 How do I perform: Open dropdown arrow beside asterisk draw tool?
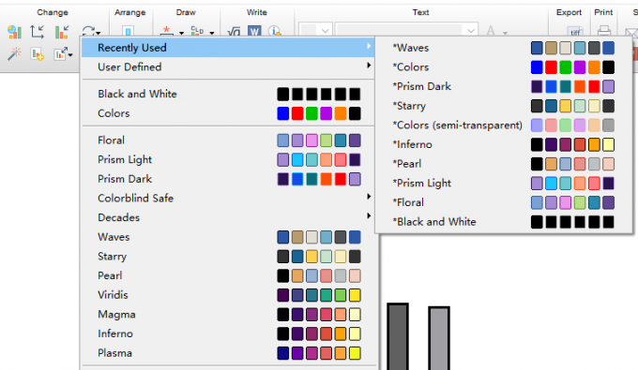[x=181, y=33]
